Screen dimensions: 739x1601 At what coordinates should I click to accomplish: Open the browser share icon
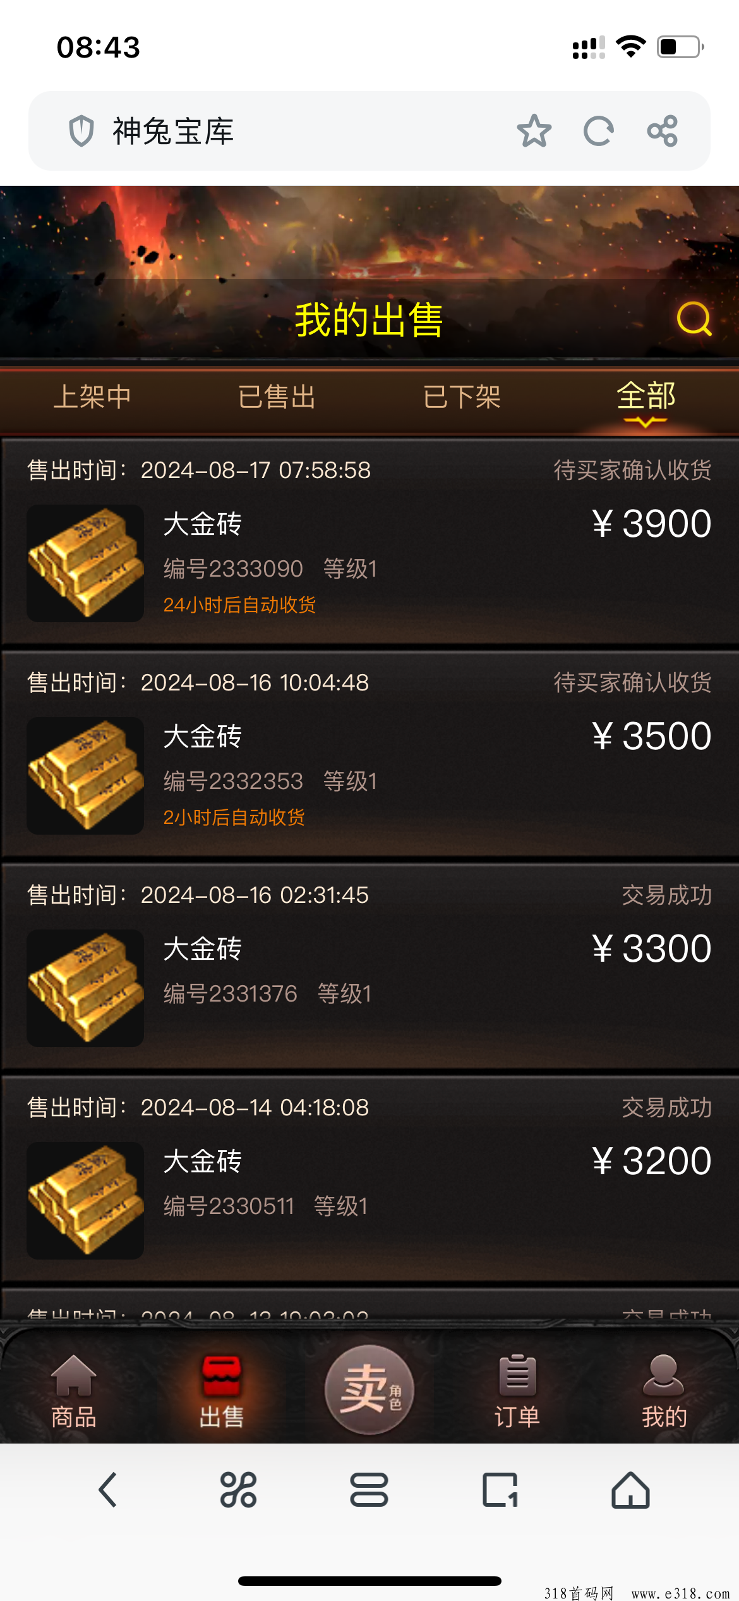tap(663, 131)
